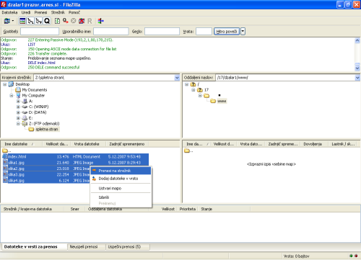Open the Oddaljeni naslov path dropdown
361x260 pixels.
coord(357,78)
